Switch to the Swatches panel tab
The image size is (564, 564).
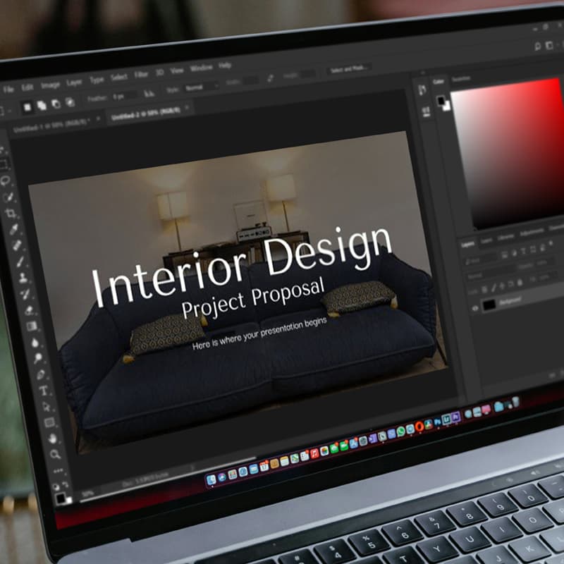(461, 80)
